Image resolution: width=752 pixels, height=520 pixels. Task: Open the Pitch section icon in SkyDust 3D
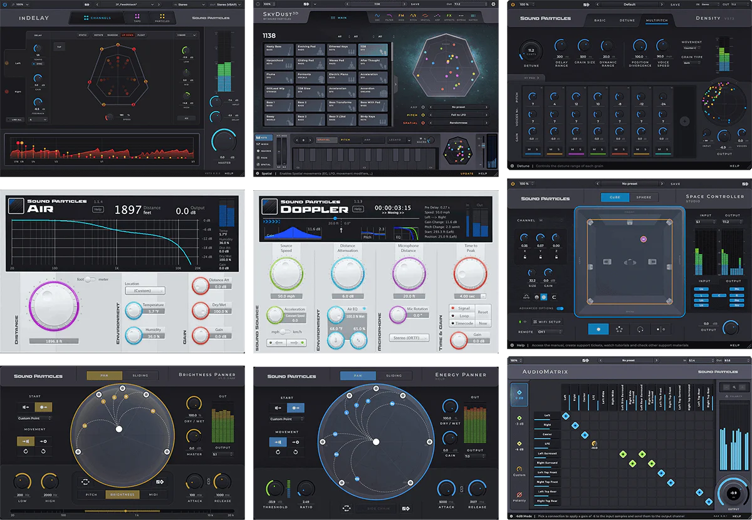click(413, 18)
